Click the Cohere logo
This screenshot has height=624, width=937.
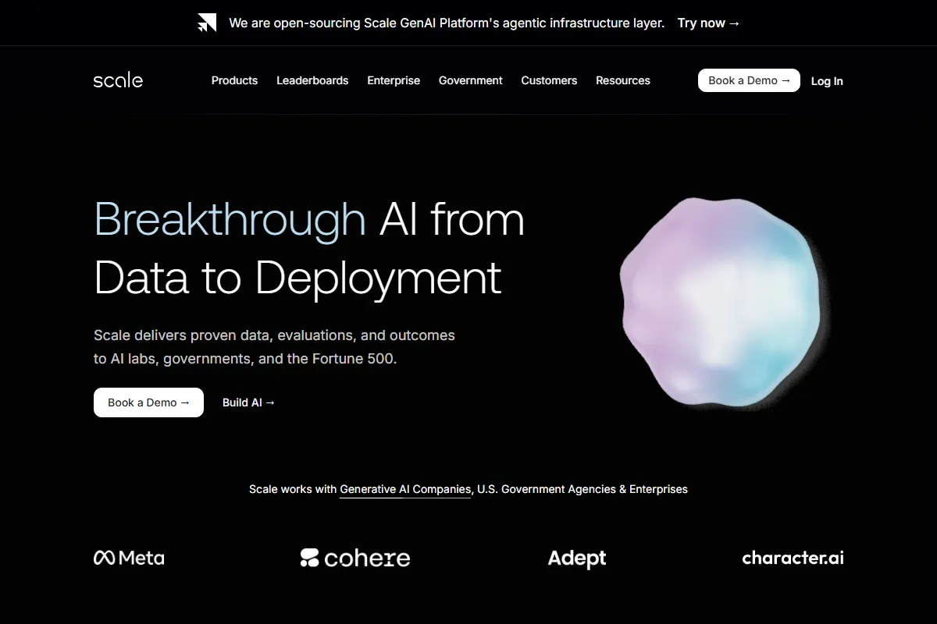coord(355,558)
